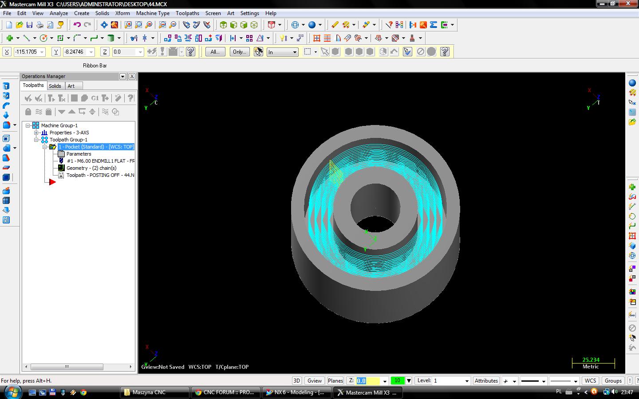Open the In selection mode dropdown
The width and height of the screenshot is (639, 399).
tap(294, 52)
